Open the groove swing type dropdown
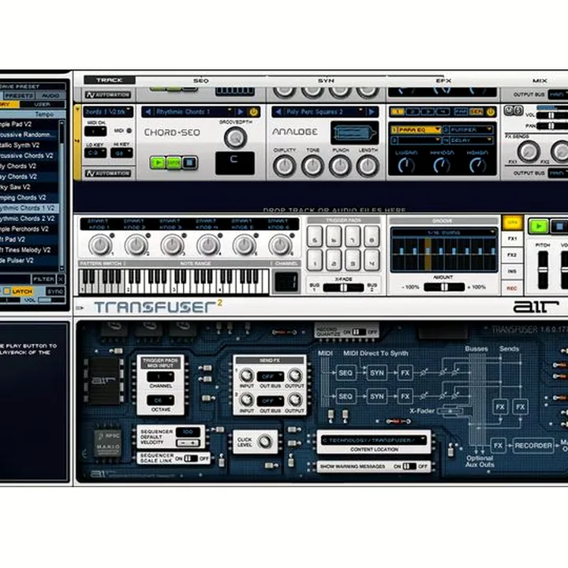 click(443, 233)
